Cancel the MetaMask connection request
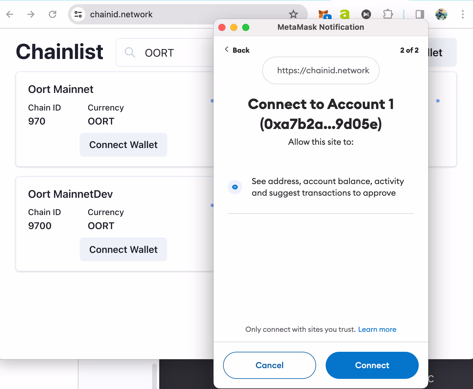 tap(270, 365)
